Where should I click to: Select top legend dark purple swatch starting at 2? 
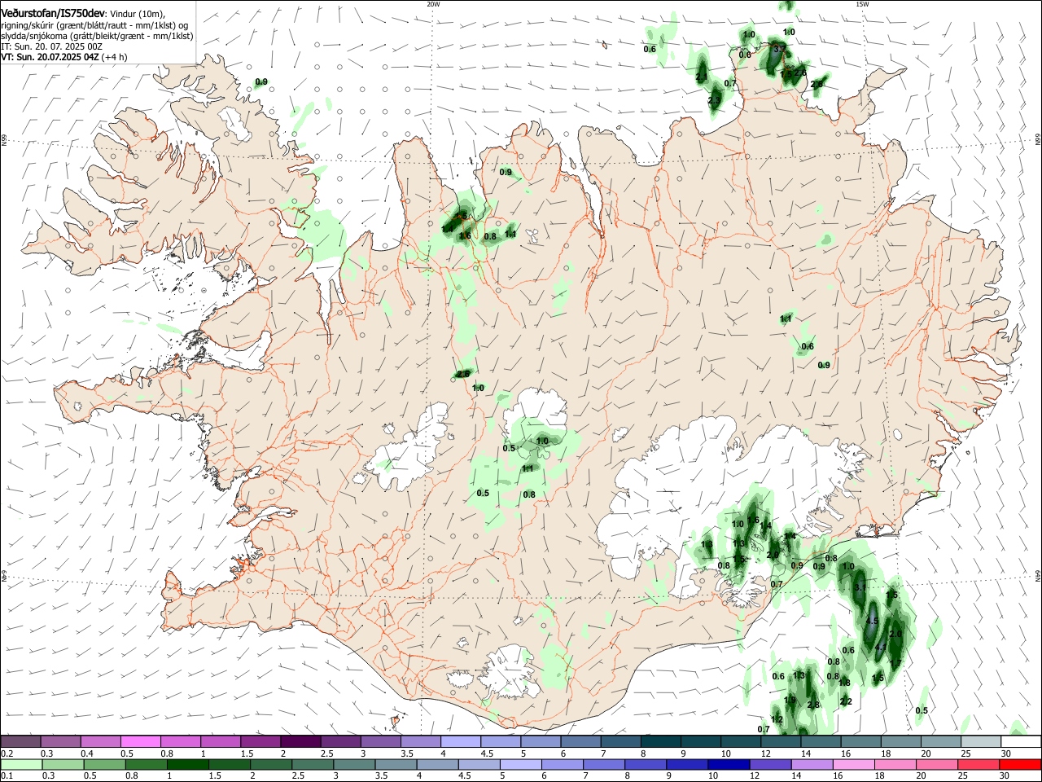pos(300,741)
